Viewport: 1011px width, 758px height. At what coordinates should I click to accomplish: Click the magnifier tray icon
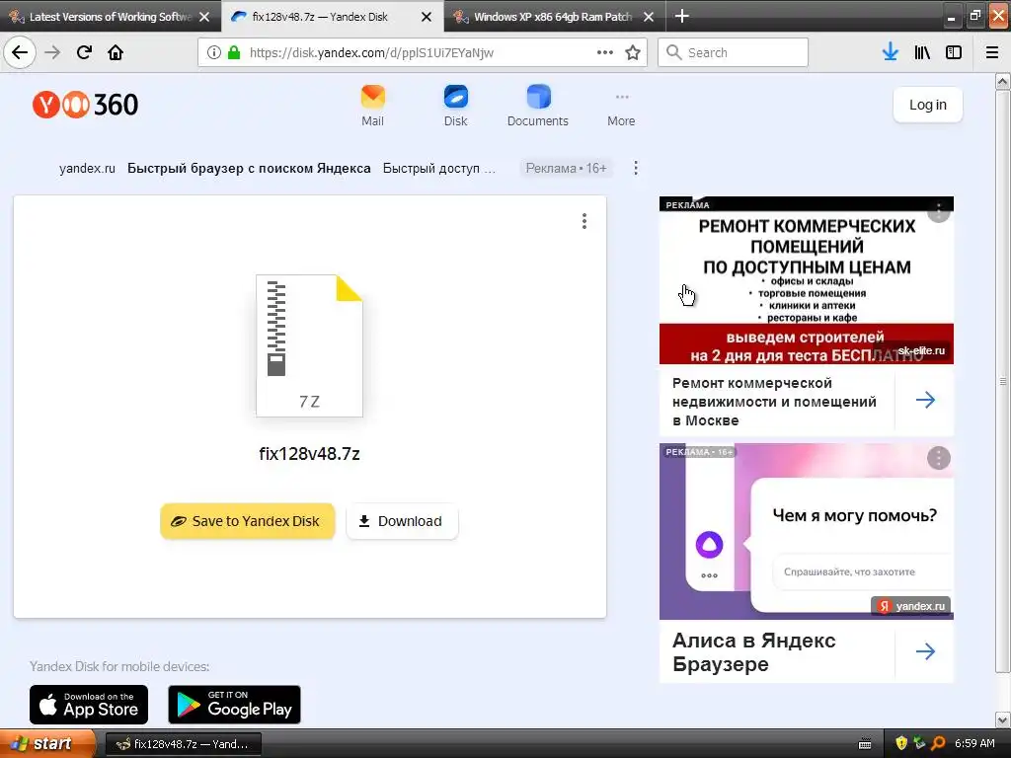point(938,743)
